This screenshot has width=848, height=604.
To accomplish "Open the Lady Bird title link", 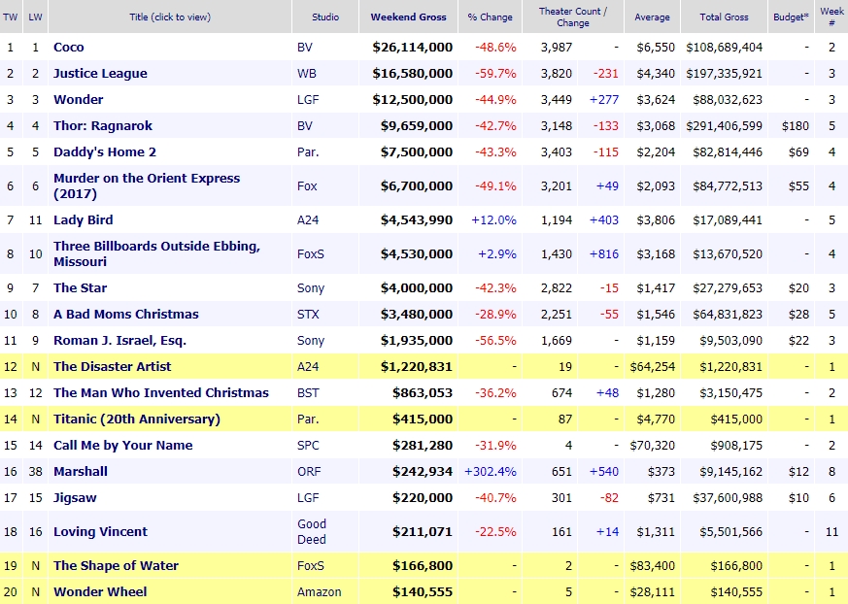I will (x=84, y=220).
